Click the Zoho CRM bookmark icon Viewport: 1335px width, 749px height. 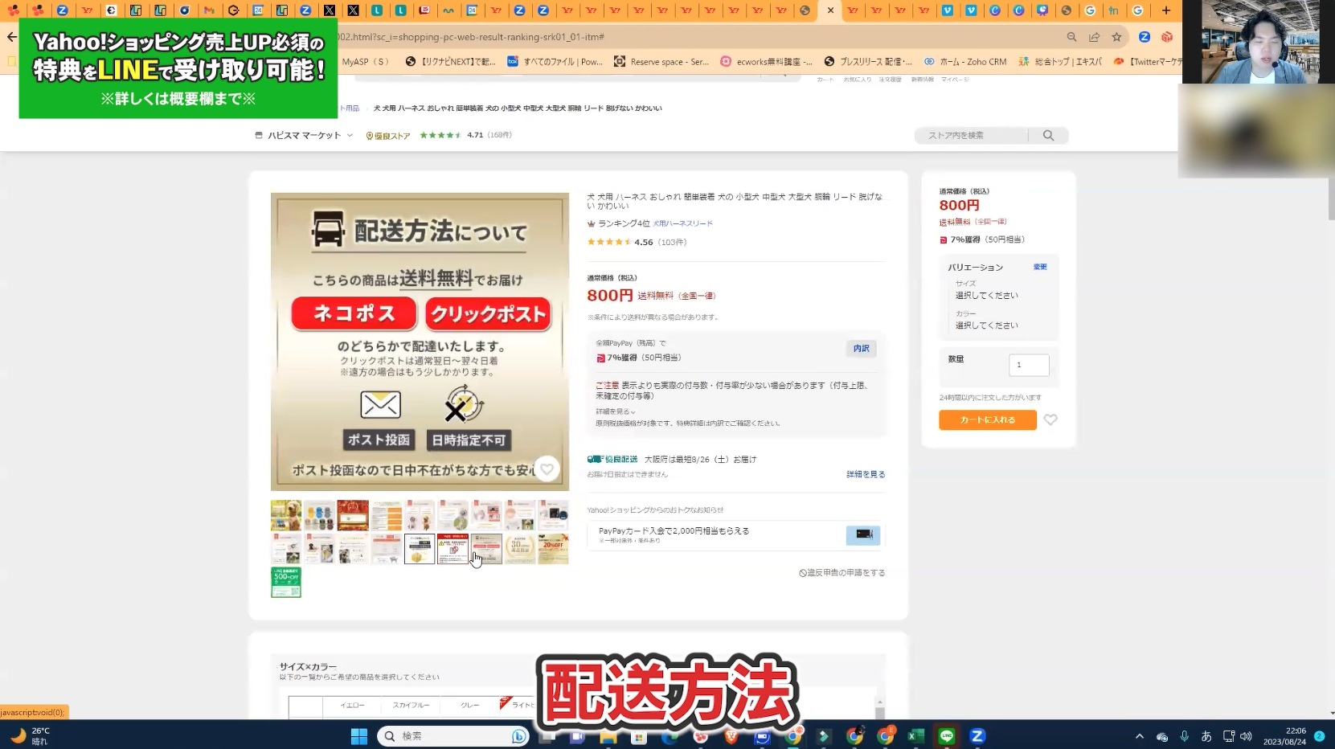[x=930, y=61]
